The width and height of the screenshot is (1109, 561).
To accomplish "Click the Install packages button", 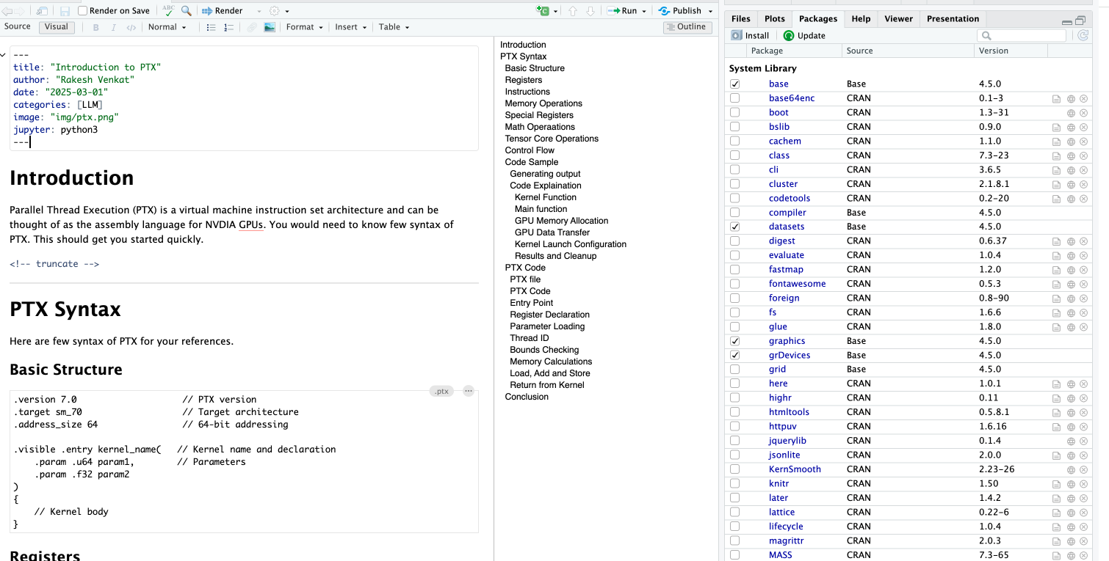I will tap(751, 35).
